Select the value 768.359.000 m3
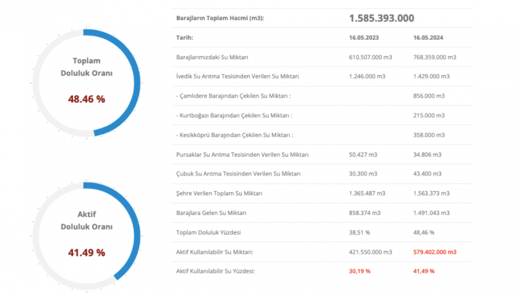Screen dimensions: 522x293 click(x=435, y=57)
